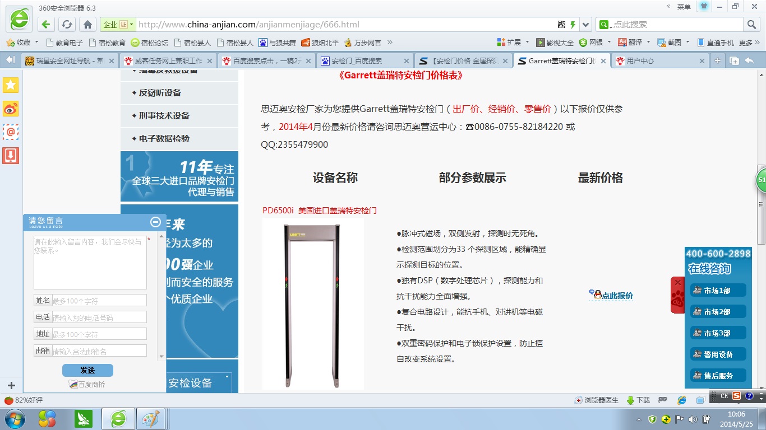The image size is (766, 430).
Task: Minimize the 请您留言 message panel
Action: click(156, 222)
